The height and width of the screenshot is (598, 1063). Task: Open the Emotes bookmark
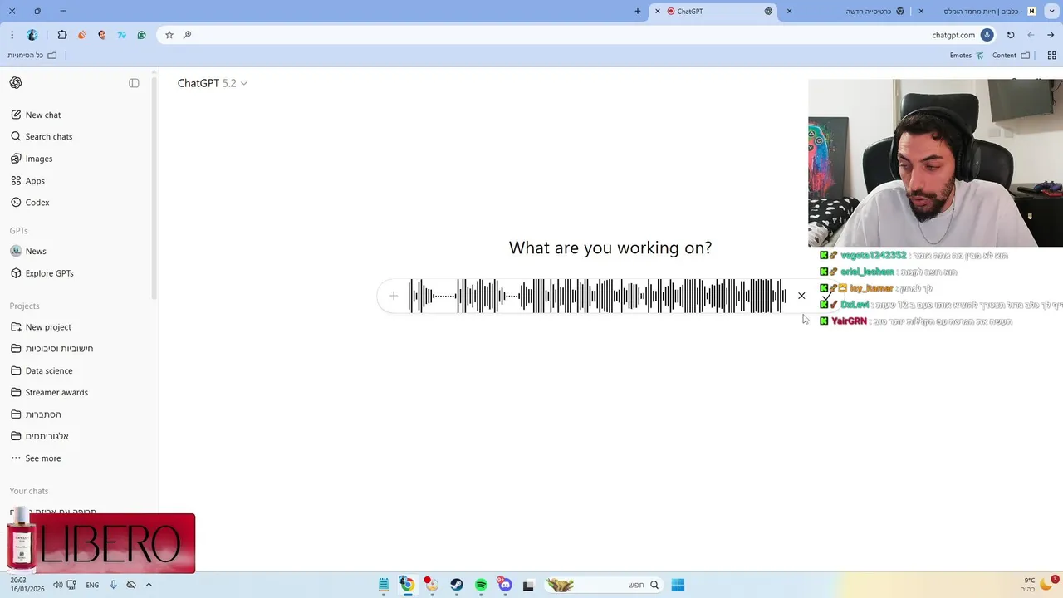[x=967, y=56]
